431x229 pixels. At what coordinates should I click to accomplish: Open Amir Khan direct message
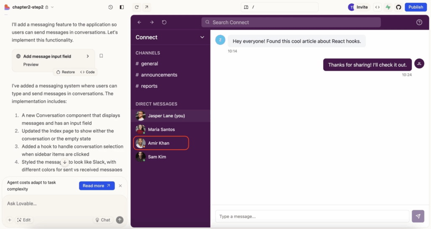pyautogui.click(x=161, y=143)
